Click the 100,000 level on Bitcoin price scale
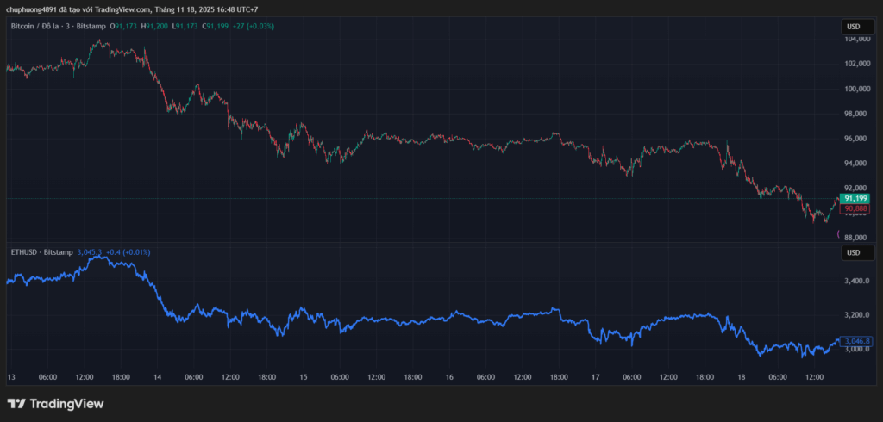 tap(855, 89)
